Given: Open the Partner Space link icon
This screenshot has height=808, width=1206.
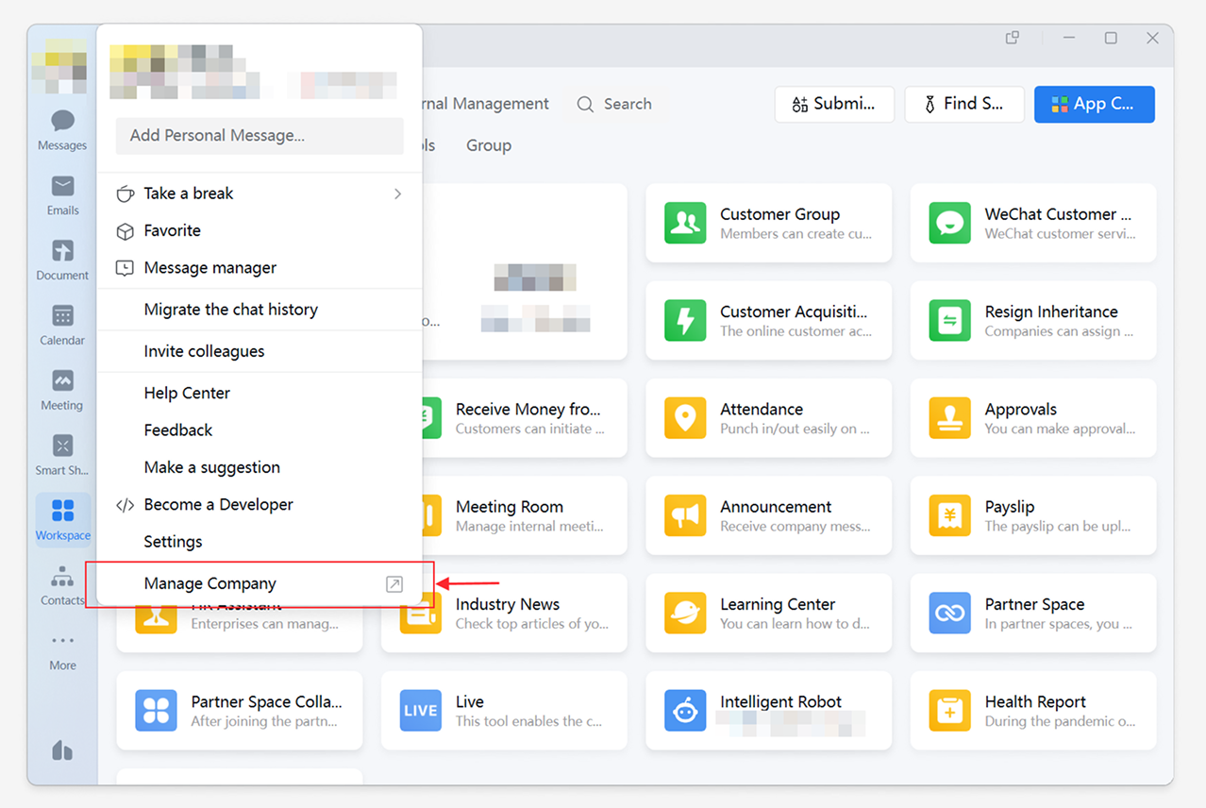Looking at the screenshot, I should point(949,613).
